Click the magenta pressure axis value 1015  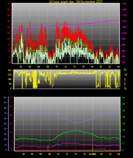coord(124,15)
